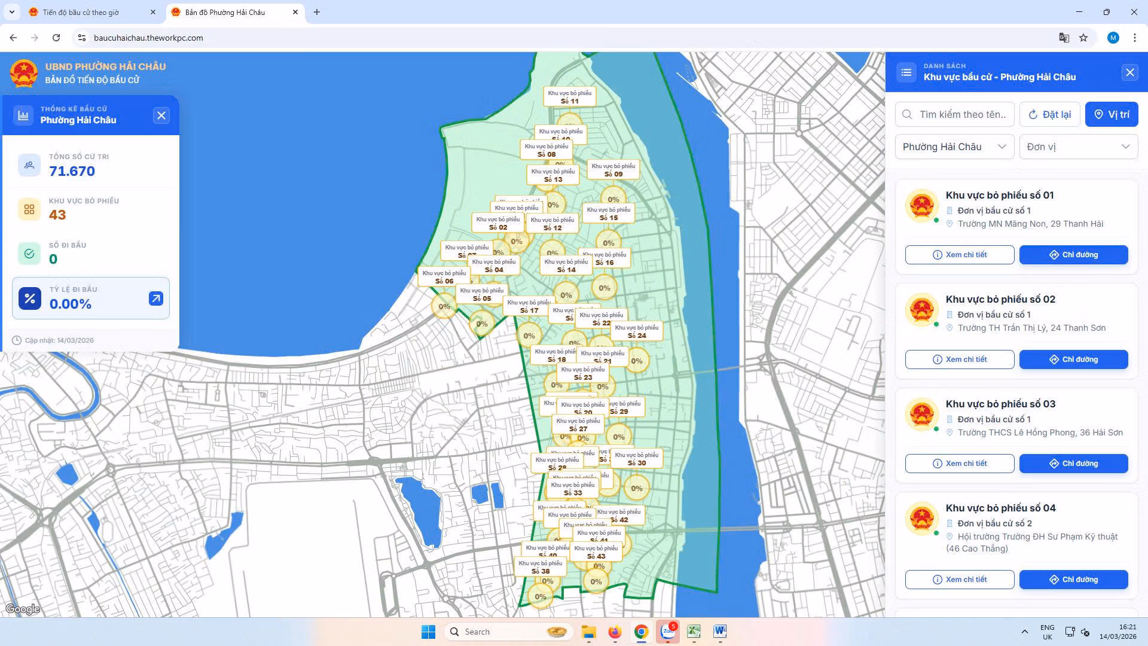Click Xem chi tiết for Khu vực số 01

tap(959, 255)
